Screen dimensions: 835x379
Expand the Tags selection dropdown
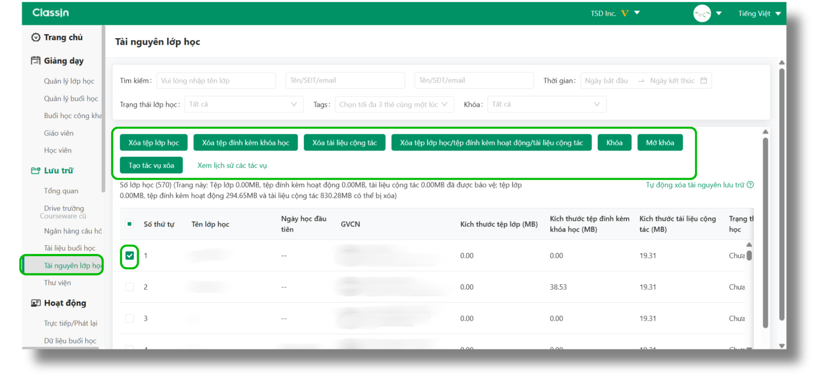click(x=394, y=104)
